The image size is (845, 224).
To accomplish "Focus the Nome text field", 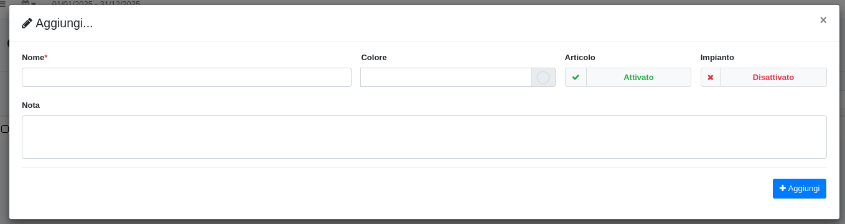I will tap(187, 78).
